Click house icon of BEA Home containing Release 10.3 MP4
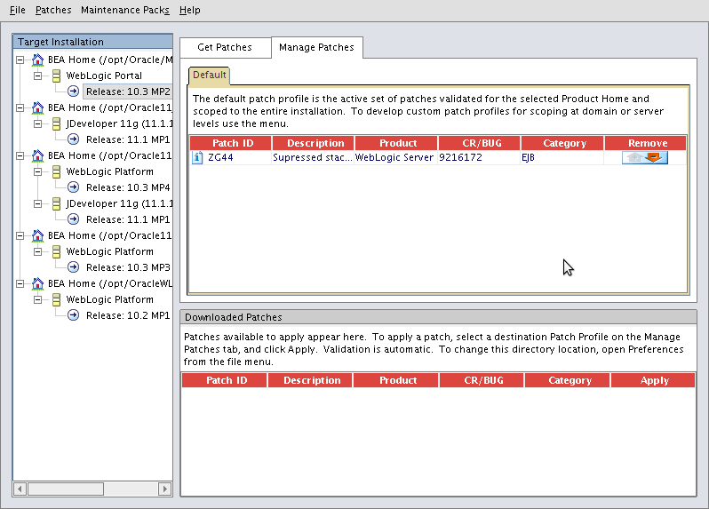709x509 pixels. click(x=38, y=155)
